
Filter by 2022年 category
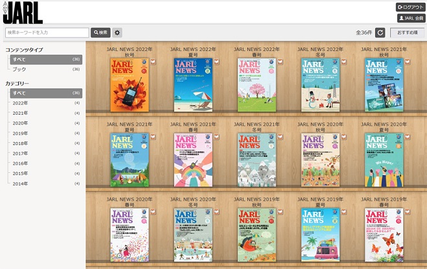click(46, 103)
